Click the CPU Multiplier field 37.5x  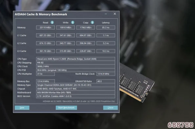pyautogui.click(x=45, y=74)
